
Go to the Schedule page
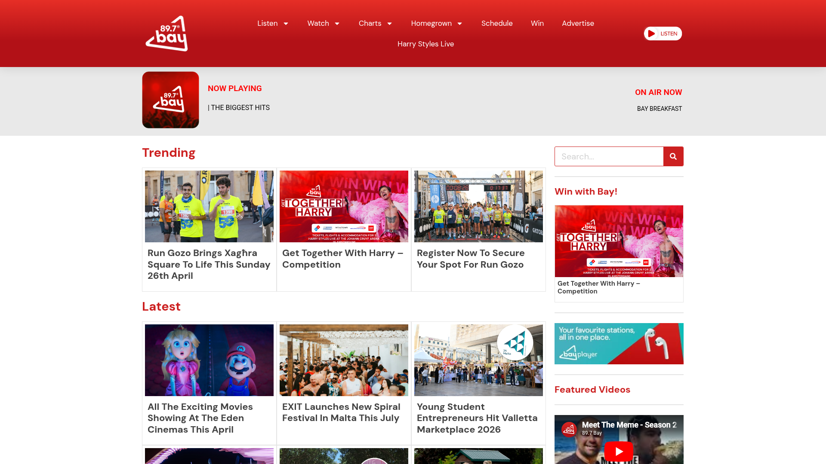coord(497,23)
